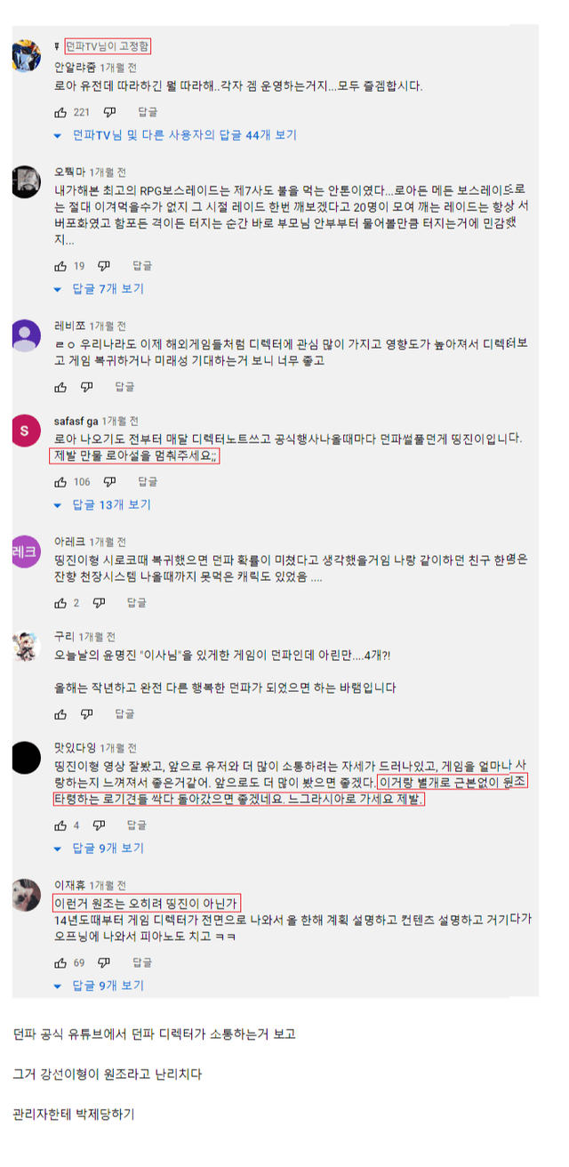Like 오찍마's comment with 19 likes
Viewport: 569px width, 1167px height.
(x=60, y=266)
